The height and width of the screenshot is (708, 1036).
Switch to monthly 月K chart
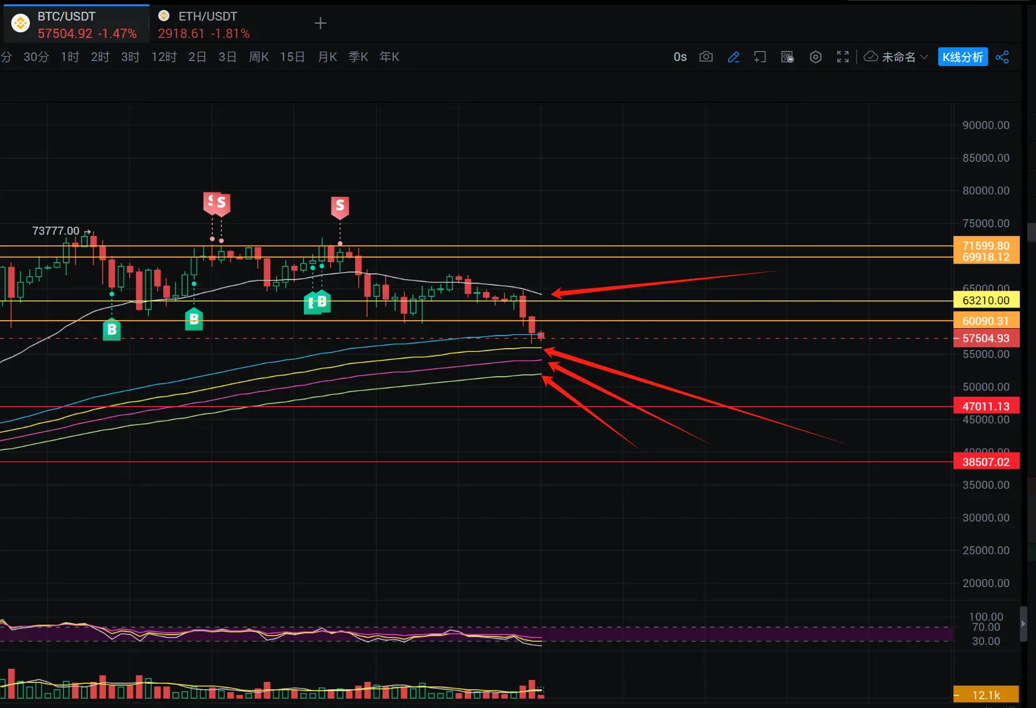pyautogui.click(x=327, y=57)
